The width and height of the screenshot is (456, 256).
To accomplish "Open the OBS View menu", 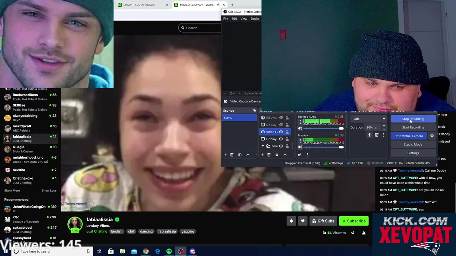I will [x=244, y=18].
